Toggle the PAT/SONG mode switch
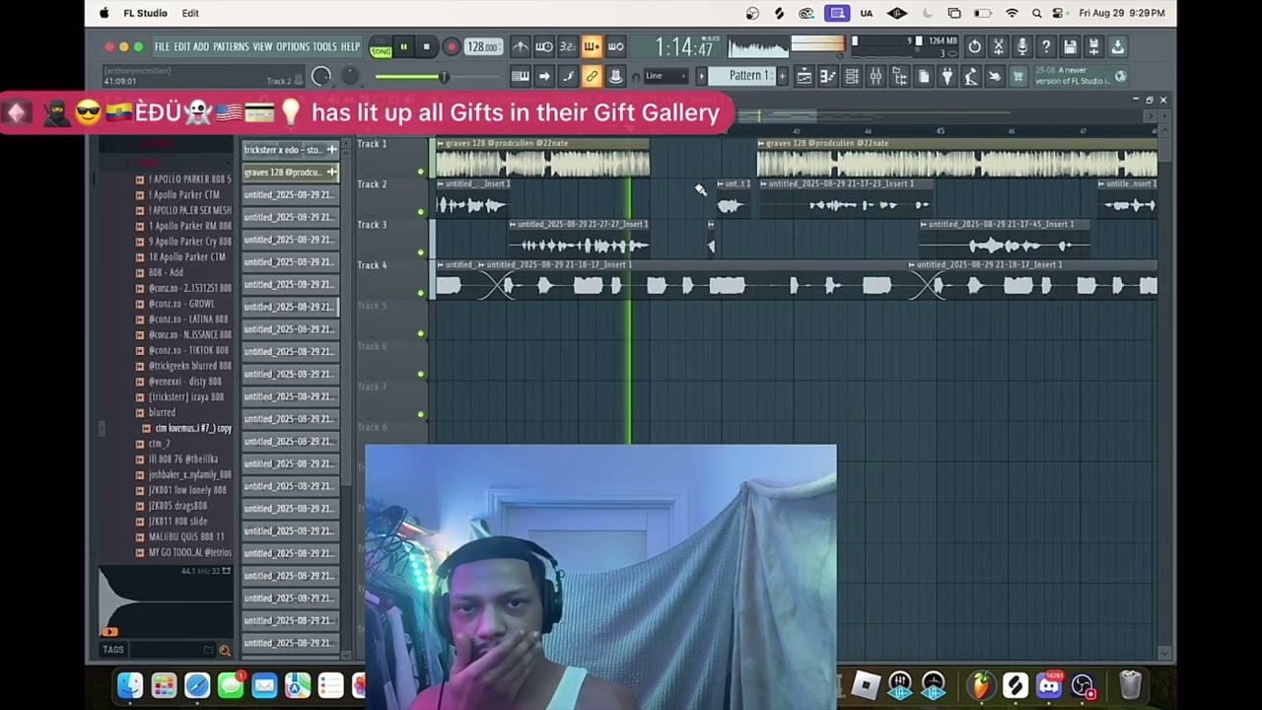Viewport: 1262px width, 710px height. 381,47
